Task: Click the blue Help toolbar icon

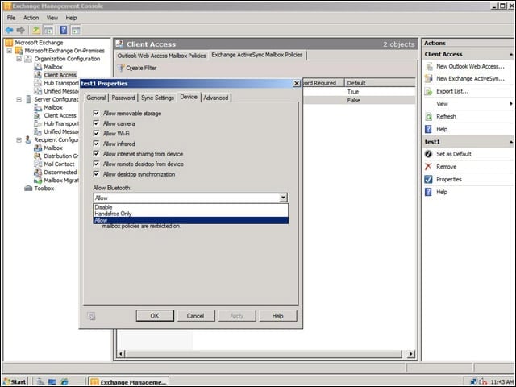Action: 64,31
